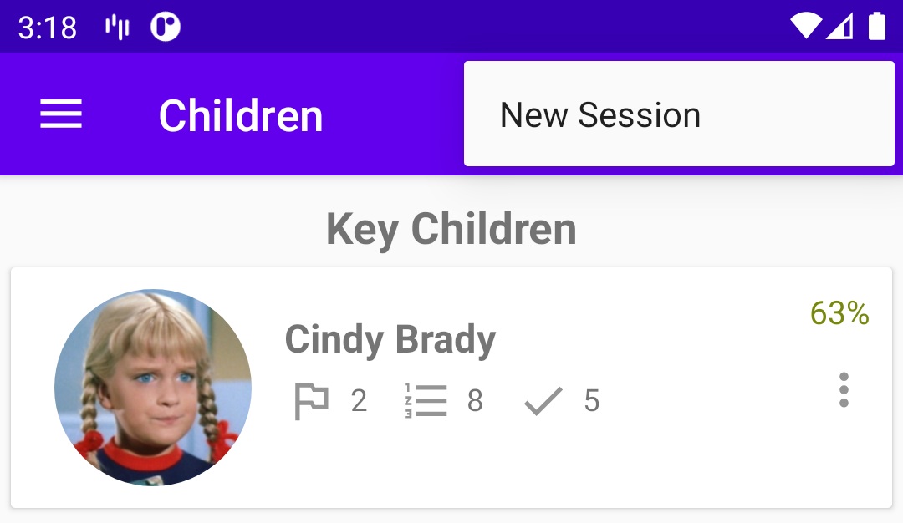This screenshot has height=523, width=903.
Task: Click the flag icon on Cindy's card
Action: 312,402
